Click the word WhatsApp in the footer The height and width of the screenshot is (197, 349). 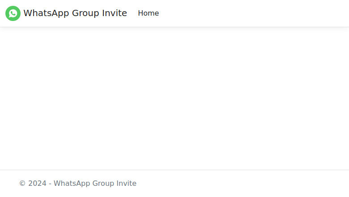click(72, 184)
